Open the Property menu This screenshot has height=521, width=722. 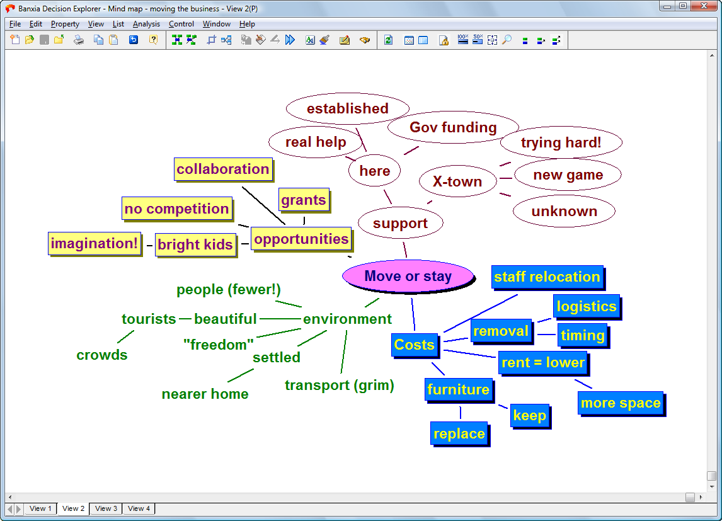click(x=65, y=24)
